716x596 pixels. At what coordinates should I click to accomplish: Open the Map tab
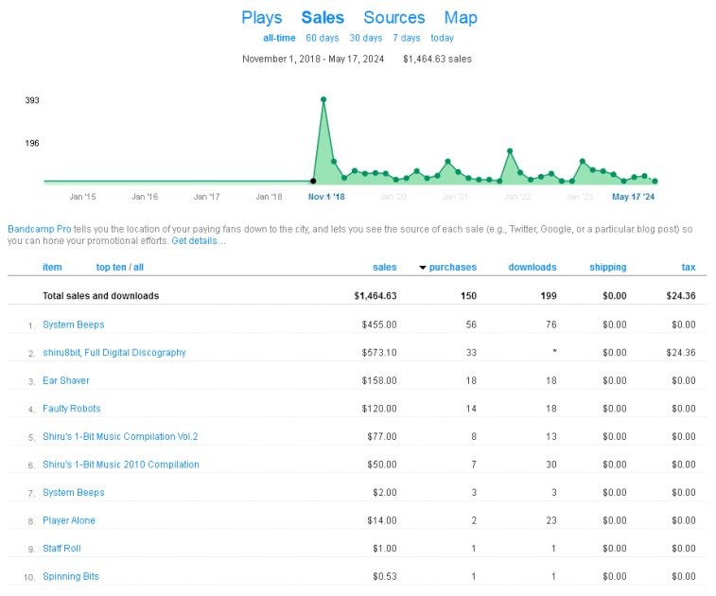[x=461, y=18]
